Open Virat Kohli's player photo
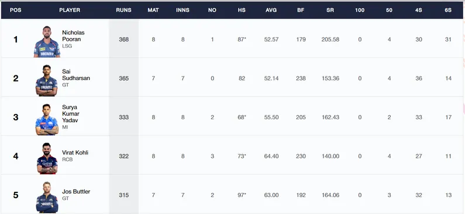Viewport: 465px width, 214px height. pyautogui.click(x=47, y=158)
